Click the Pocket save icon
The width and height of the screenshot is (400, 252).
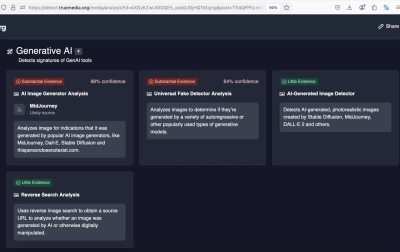(x=337, y=7)
